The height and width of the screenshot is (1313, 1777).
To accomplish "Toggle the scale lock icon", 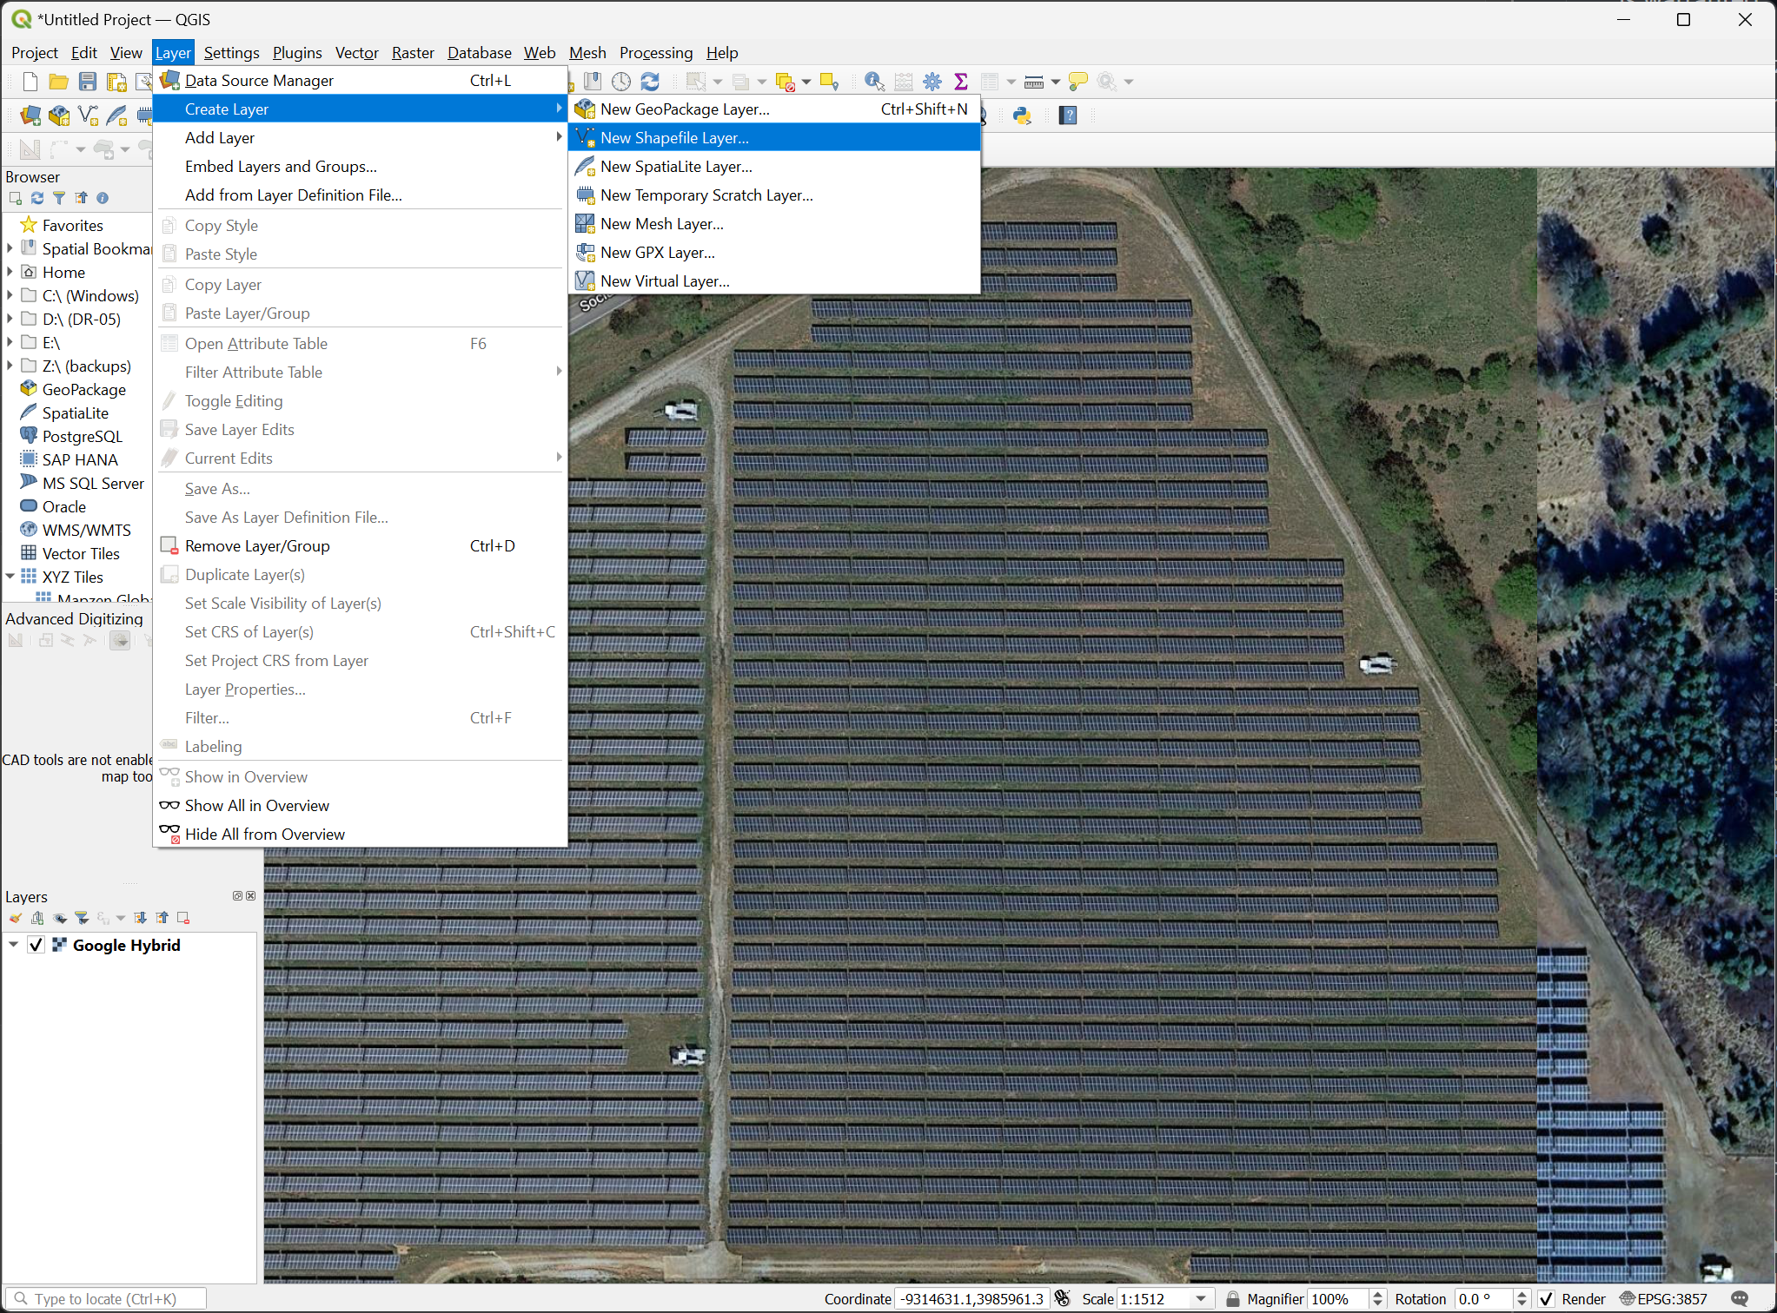I will (x=1232, y=1299).
